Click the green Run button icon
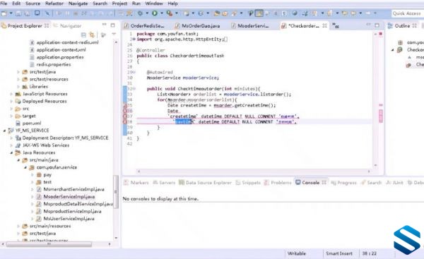Viewport: 424px width, 259px height. (x=155, y=13)
